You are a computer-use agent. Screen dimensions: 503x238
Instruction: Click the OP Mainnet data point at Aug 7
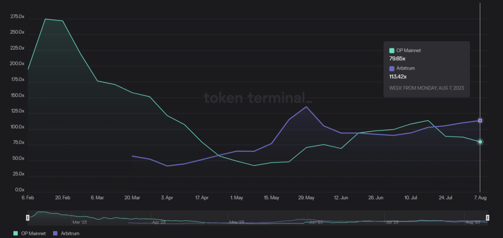(480, 142)
